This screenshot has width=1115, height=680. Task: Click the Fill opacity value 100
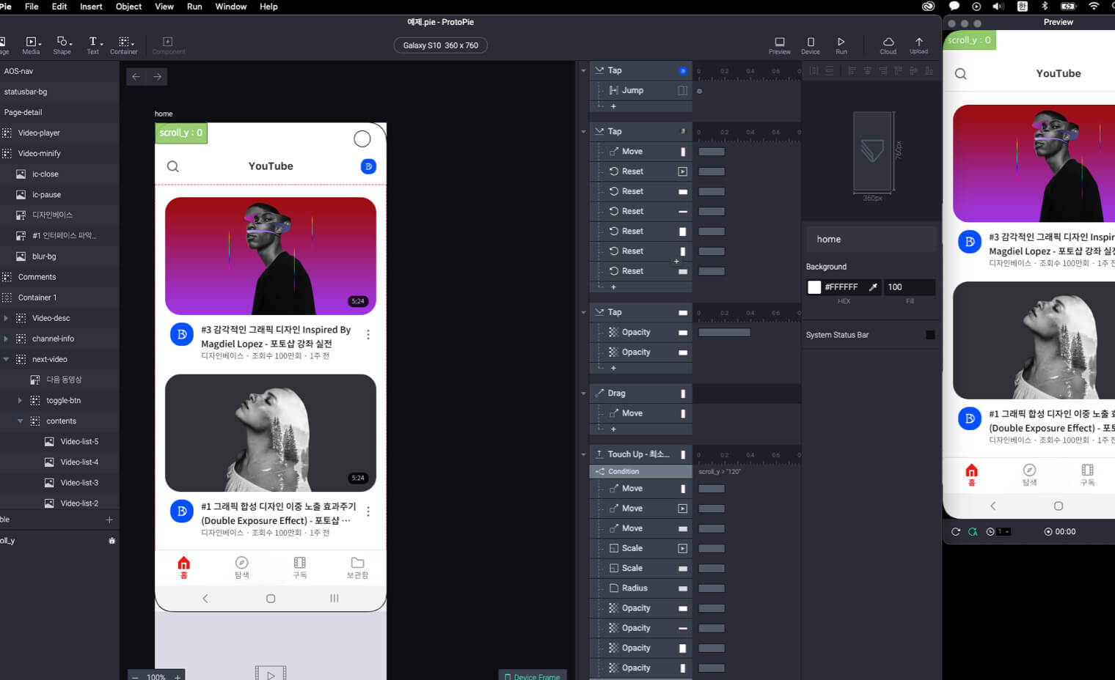(910, 287)
